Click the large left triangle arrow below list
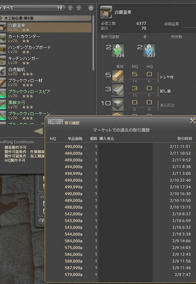This screenshot has width=196, height=284. click(x=39, y=131)
